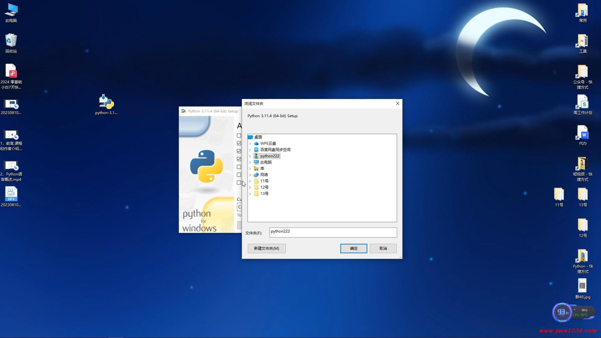Toggle the seventh checkbox in Python Setup window
Screen dimensions: 601x338
pyautogui.click(x=239, y=182)
